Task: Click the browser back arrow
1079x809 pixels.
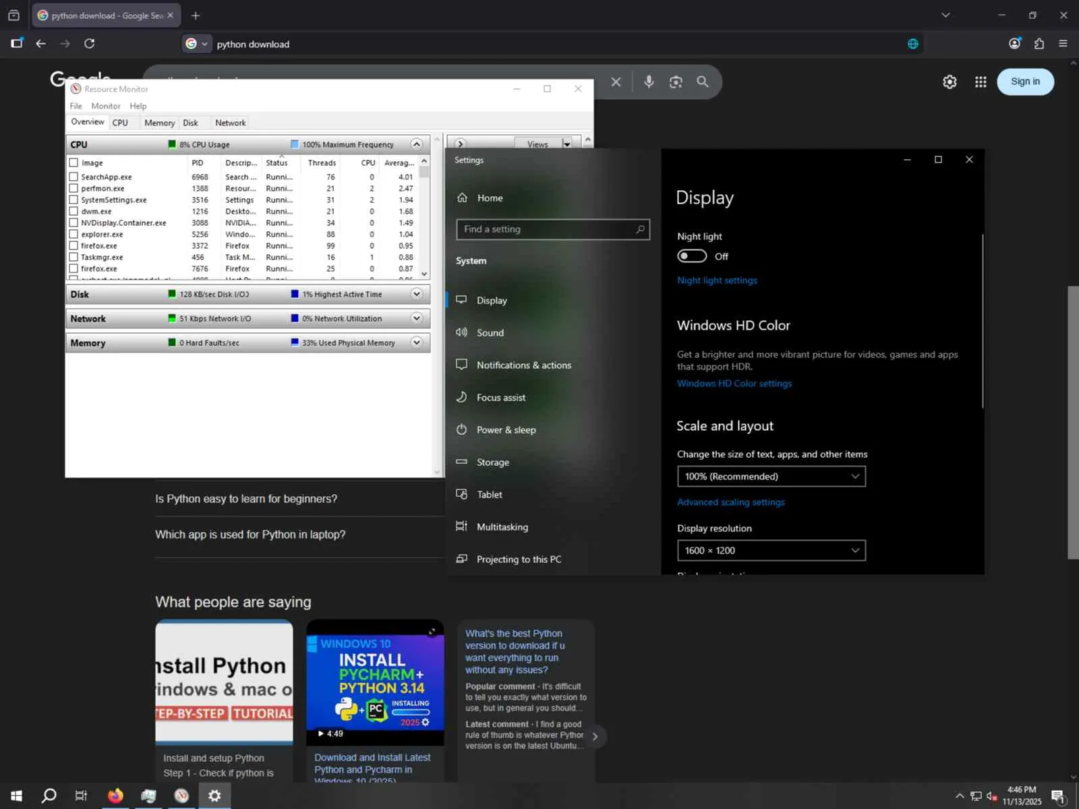Action: [x=41, y=44]
